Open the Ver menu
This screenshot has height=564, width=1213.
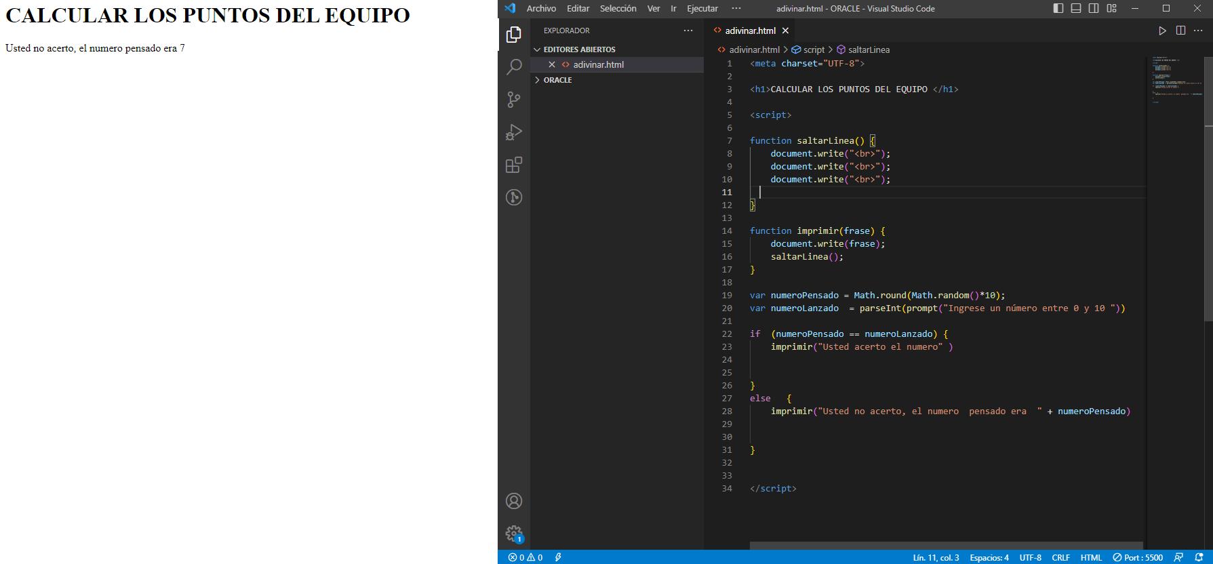point(654,8)
